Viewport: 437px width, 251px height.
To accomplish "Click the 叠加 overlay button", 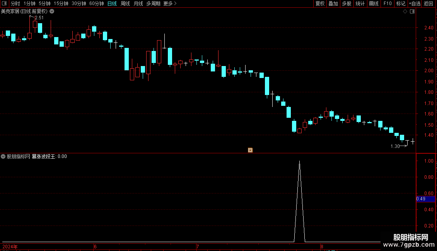I will tap(333, 3).
